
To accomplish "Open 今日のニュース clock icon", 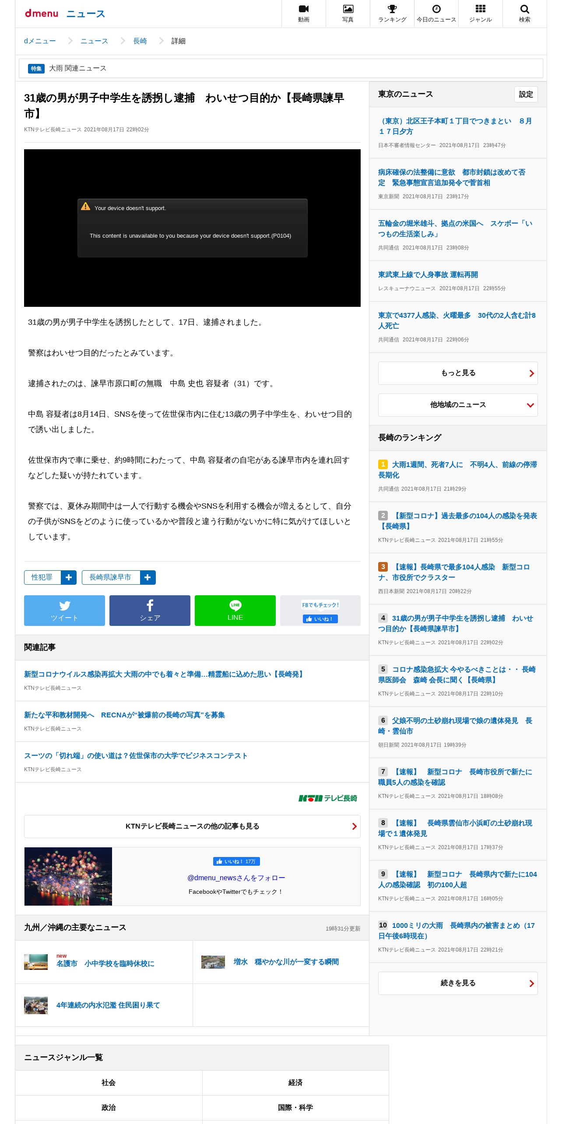I will (436, 14).
